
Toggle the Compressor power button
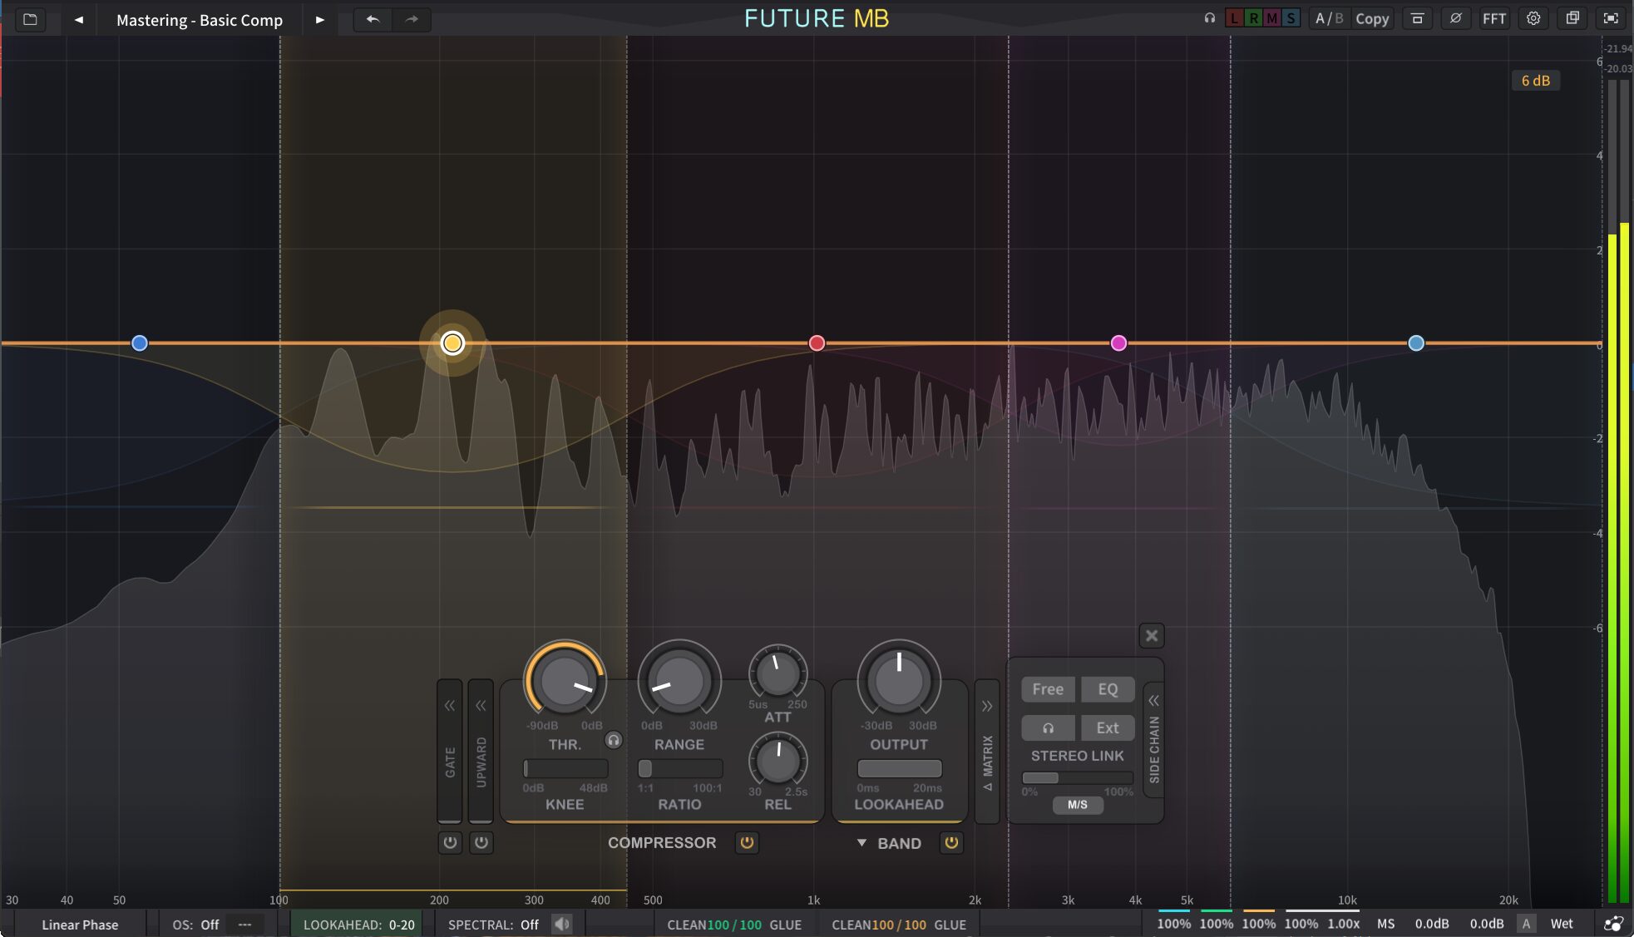click(747, 842)
